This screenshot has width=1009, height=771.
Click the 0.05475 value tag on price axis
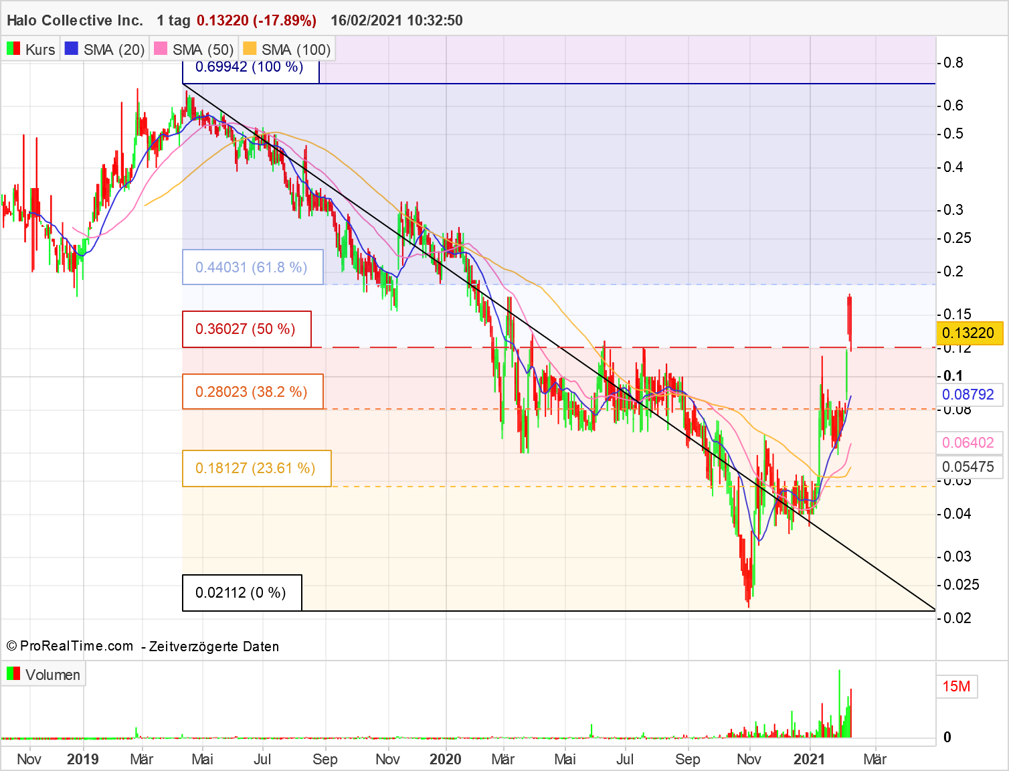pyautogui.click(x=970, y=466)
